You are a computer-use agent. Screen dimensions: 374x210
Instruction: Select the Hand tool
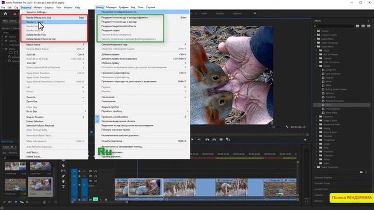click(x=63, y=181)
